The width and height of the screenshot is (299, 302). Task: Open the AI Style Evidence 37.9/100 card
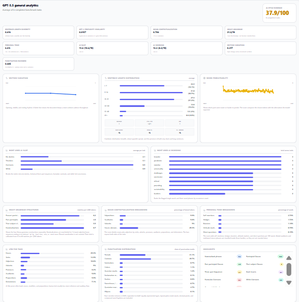point(279,13)
